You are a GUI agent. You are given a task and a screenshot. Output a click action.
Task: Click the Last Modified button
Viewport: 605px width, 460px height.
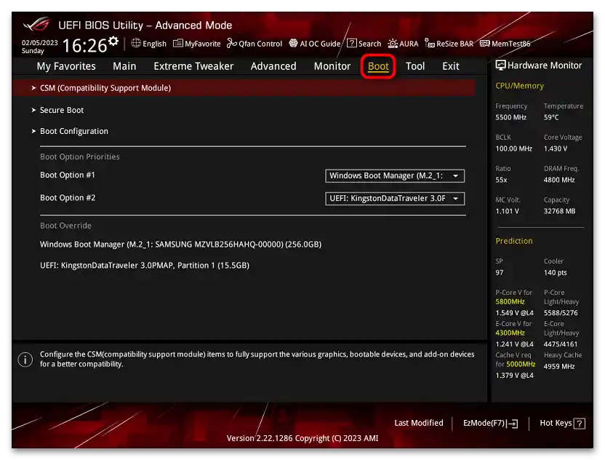420,423
